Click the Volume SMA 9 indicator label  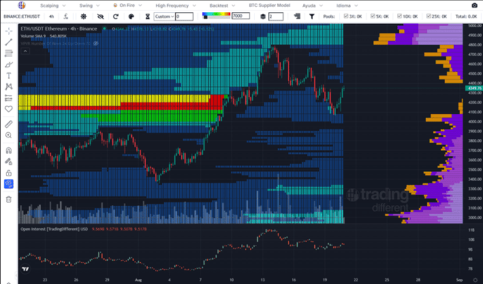(x=33, y=36)
